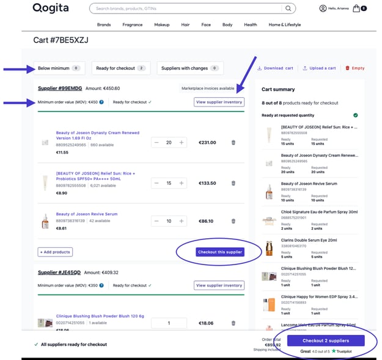Click Checkout 2 suppliers button

pyautogui.click(x=326, y=340)
